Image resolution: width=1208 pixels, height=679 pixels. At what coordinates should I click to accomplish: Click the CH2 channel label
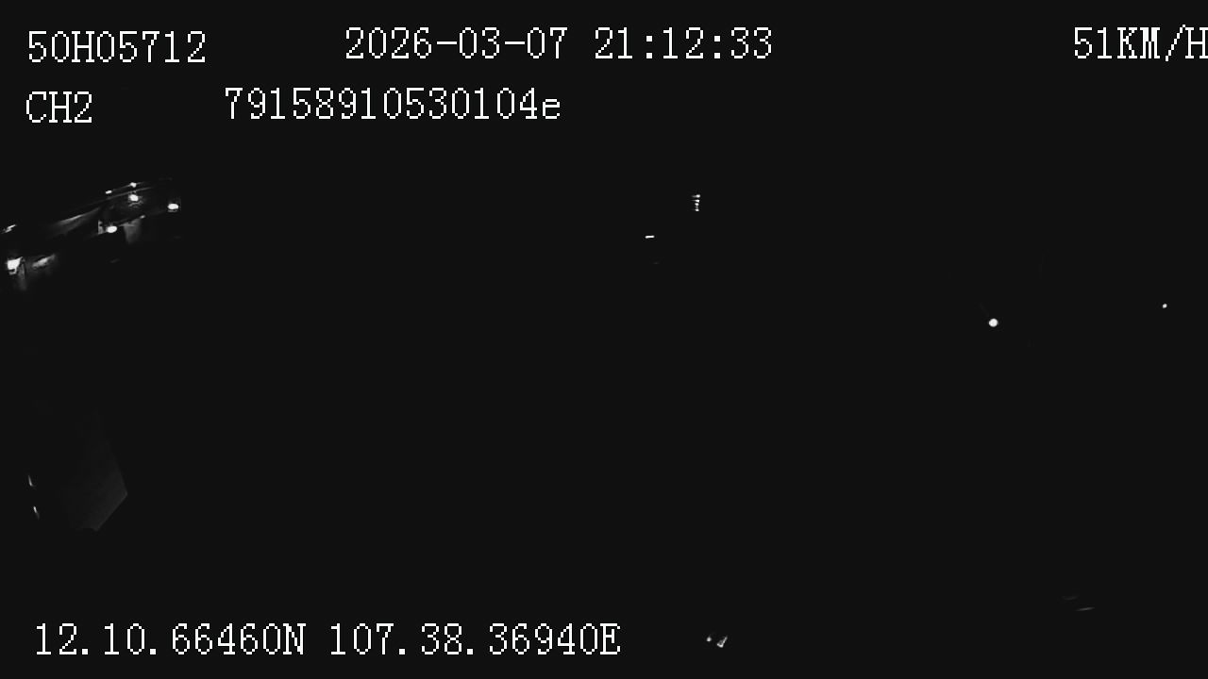point(59,108)
